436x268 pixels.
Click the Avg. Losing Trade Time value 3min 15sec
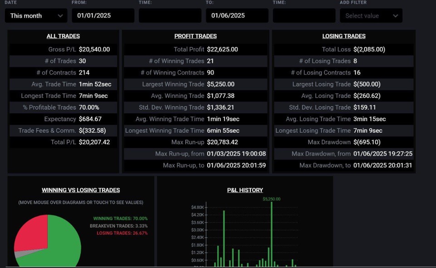(370, 119)
